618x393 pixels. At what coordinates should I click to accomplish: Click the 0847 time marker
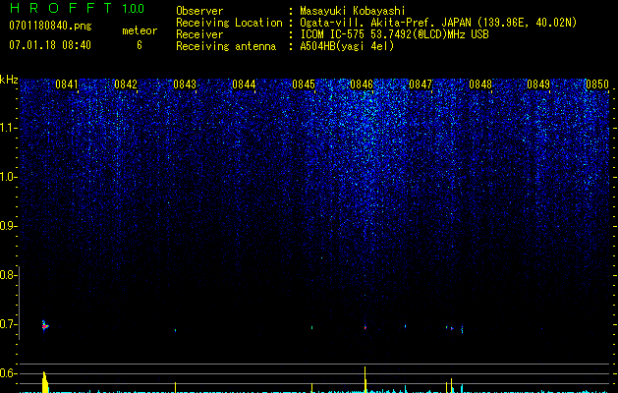421,84
